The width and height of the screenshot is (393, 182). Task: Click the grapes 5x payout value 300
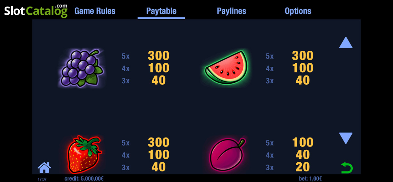(x=159, y=56)
